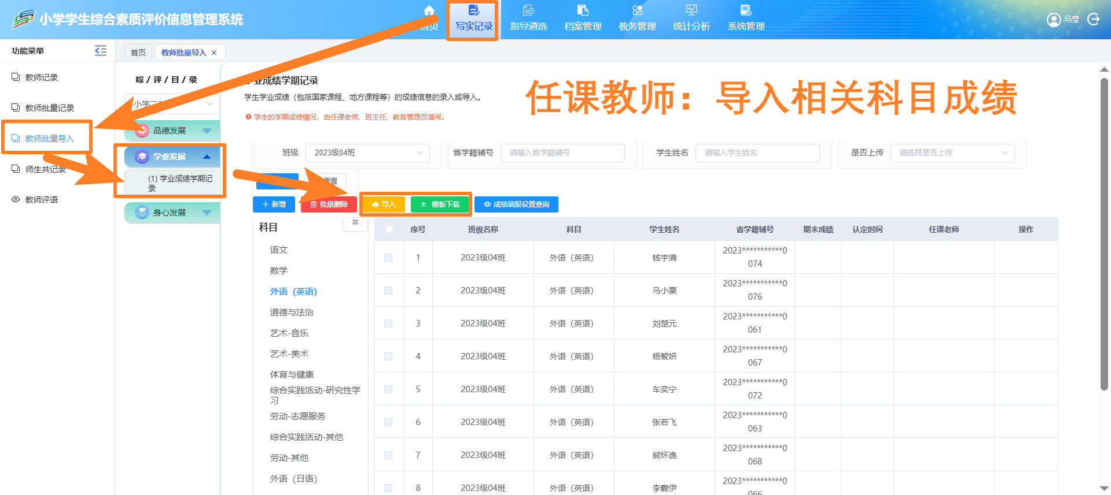1111x495 pixels.
Task: Click the 期末成绩 column header
Action: click(818, 229)
